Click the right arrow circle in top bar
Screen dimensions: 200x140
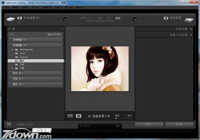coord(135,19)
